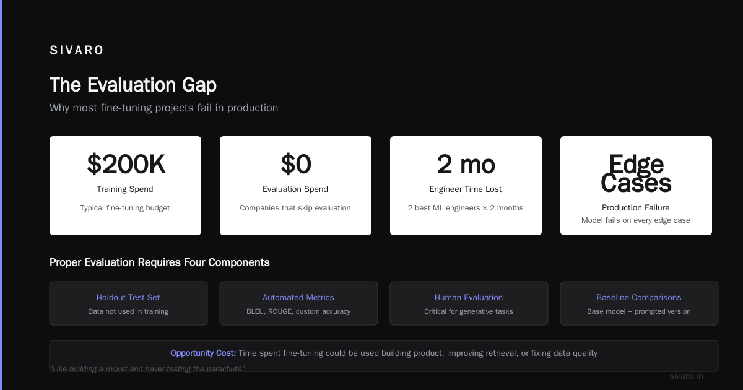This screenshot has width=743, height=390.
Task: Open the $200K Training Spend card
Action: pos(125,186)
